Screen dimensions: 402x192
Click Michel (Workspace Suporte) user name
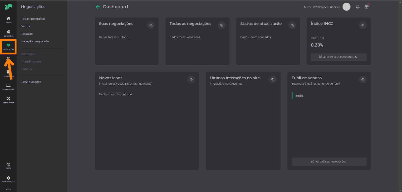pos(322,7)
